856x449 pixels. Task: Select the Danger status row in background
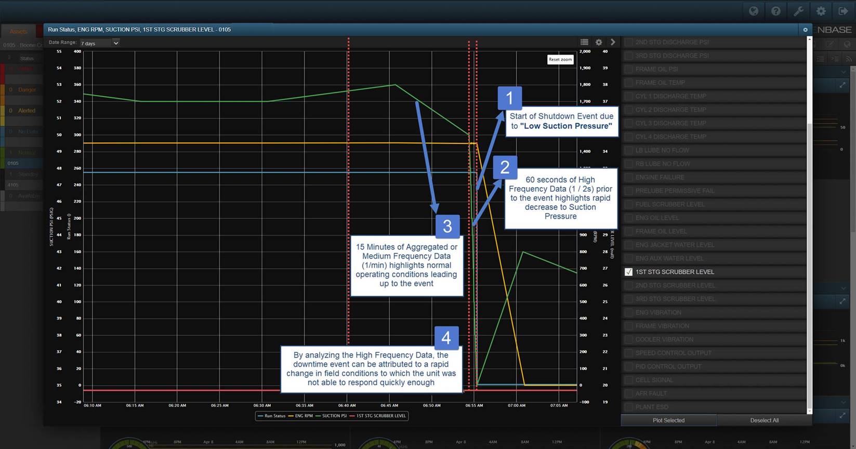(21, 90)
